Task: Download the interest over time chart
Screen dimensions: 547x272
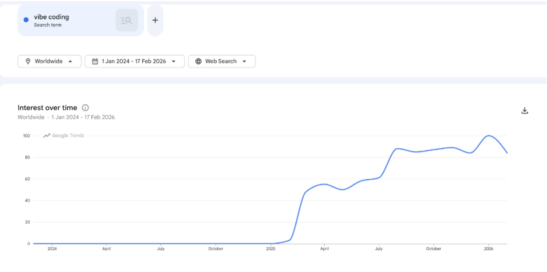Action: (525, 110)
